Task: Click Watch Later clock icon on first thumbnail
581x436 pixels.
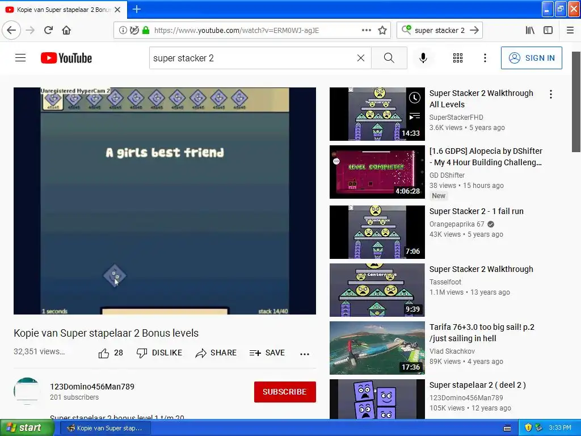Action: pyautogui.click(x=415, y=98)
